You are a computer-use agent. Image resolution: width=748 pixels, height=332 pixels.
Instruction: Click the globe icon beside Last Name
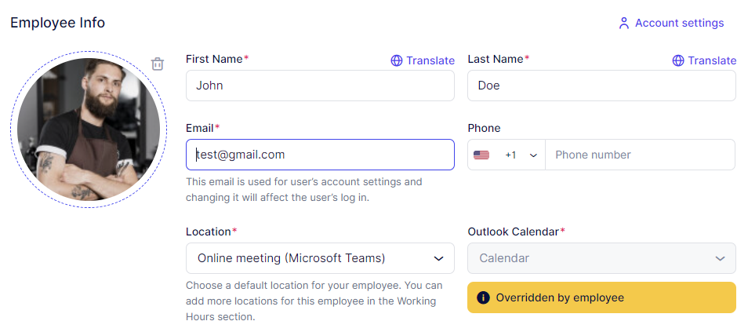pyautogui.click(x=678, y=60)
